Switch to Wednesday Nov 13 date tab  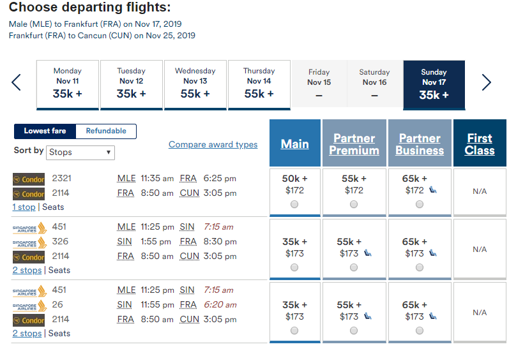point(195,84)
